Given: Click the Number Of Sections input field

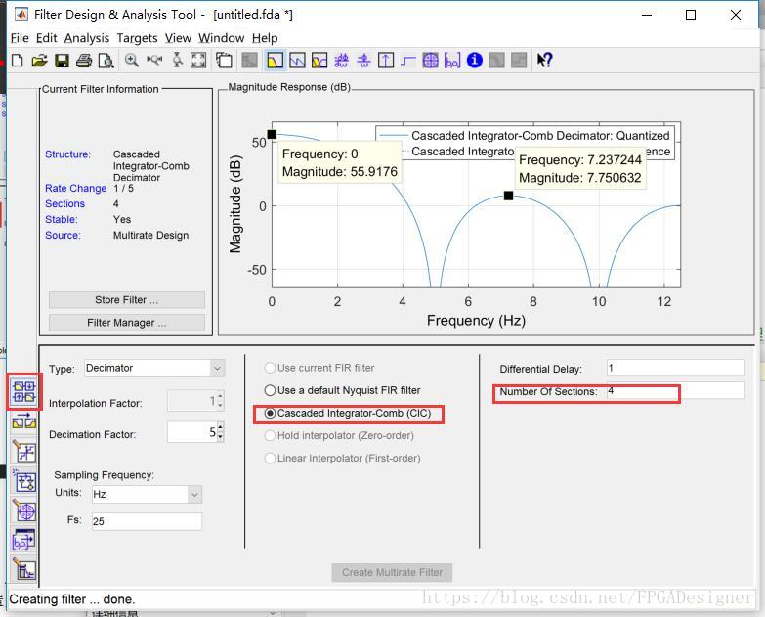Looking at the screenshot, I should pyautogui.click(x=676, y=390).
